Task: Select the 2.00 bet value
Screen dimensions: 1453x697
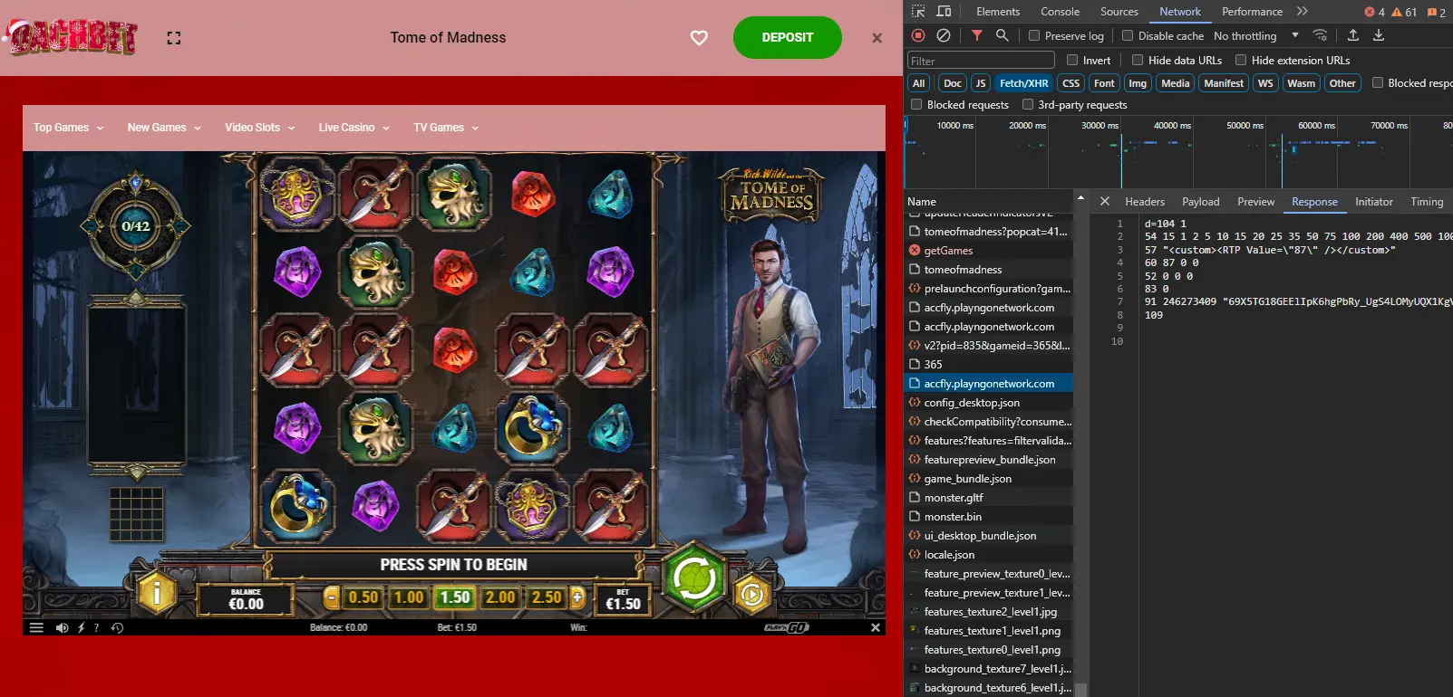Action: pyautogui.click(x=500, y=597)
